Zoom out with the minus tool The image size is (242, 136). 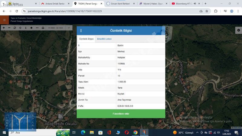(9, 28)
